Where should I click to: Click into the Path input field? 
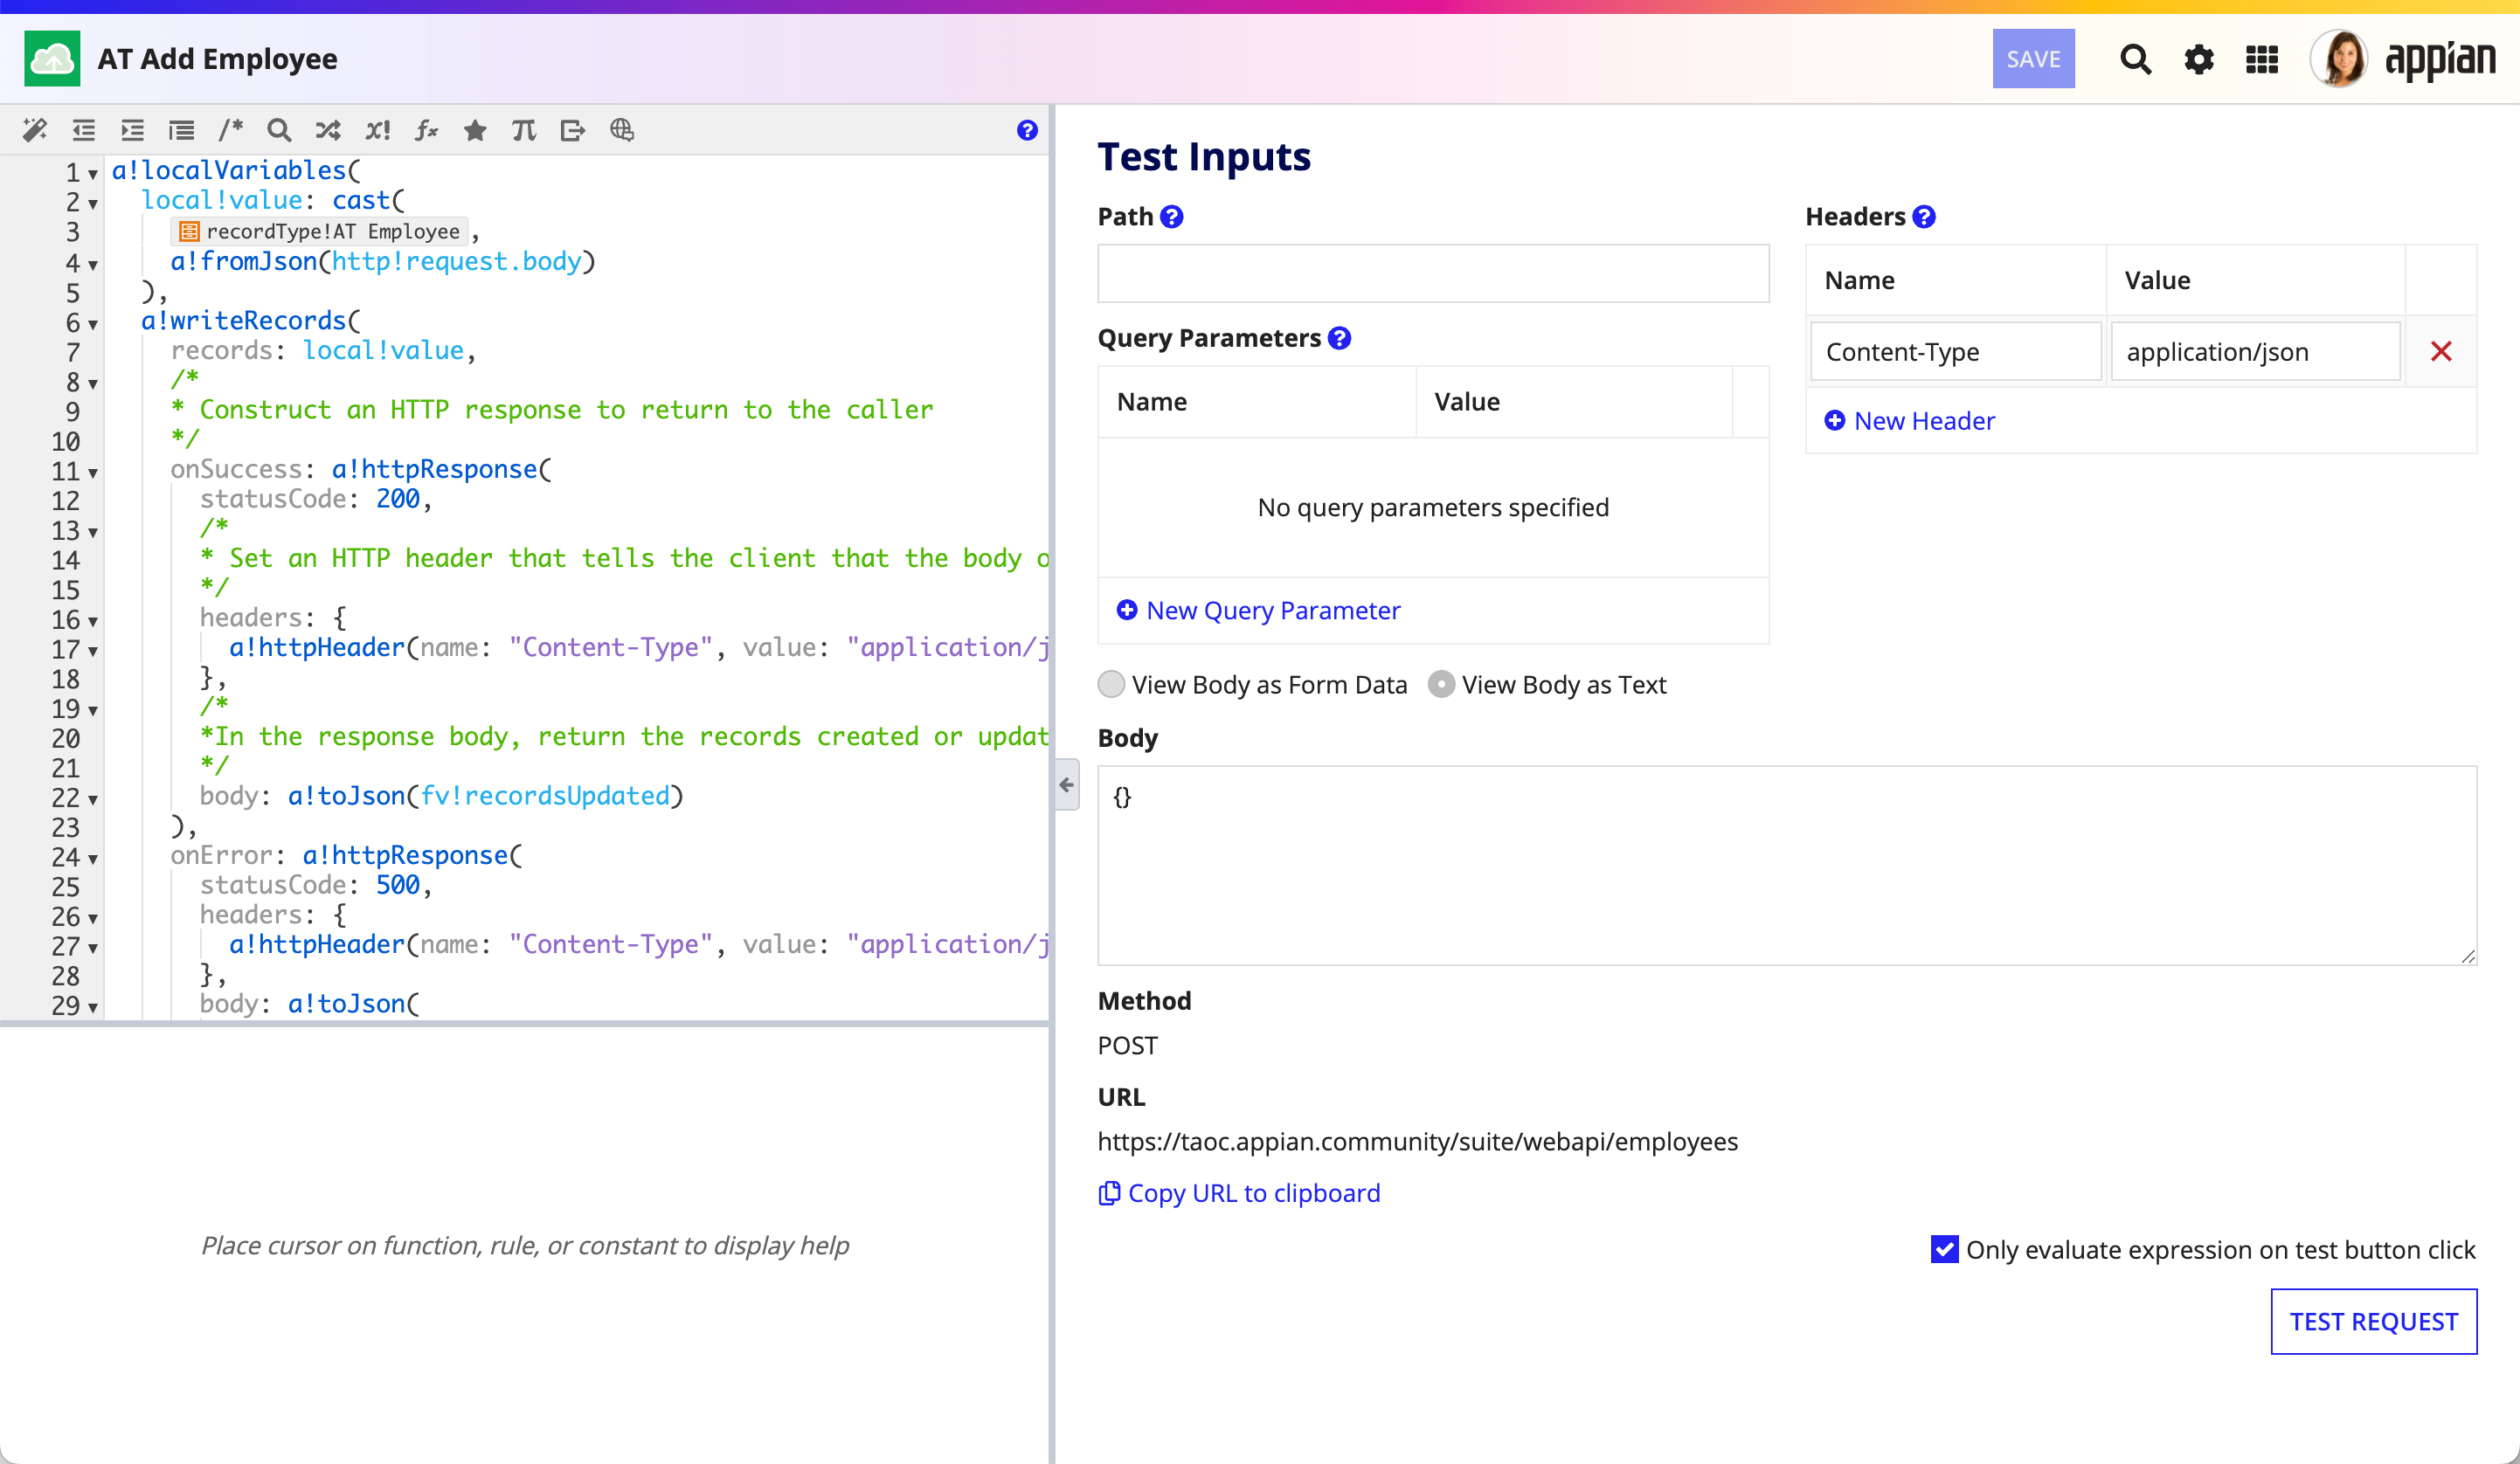point(1433,273)
